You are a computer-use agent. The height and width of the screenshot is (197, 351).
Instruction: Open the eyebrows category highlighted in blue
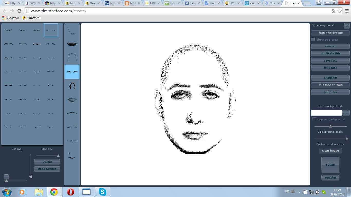coord(72,72)
